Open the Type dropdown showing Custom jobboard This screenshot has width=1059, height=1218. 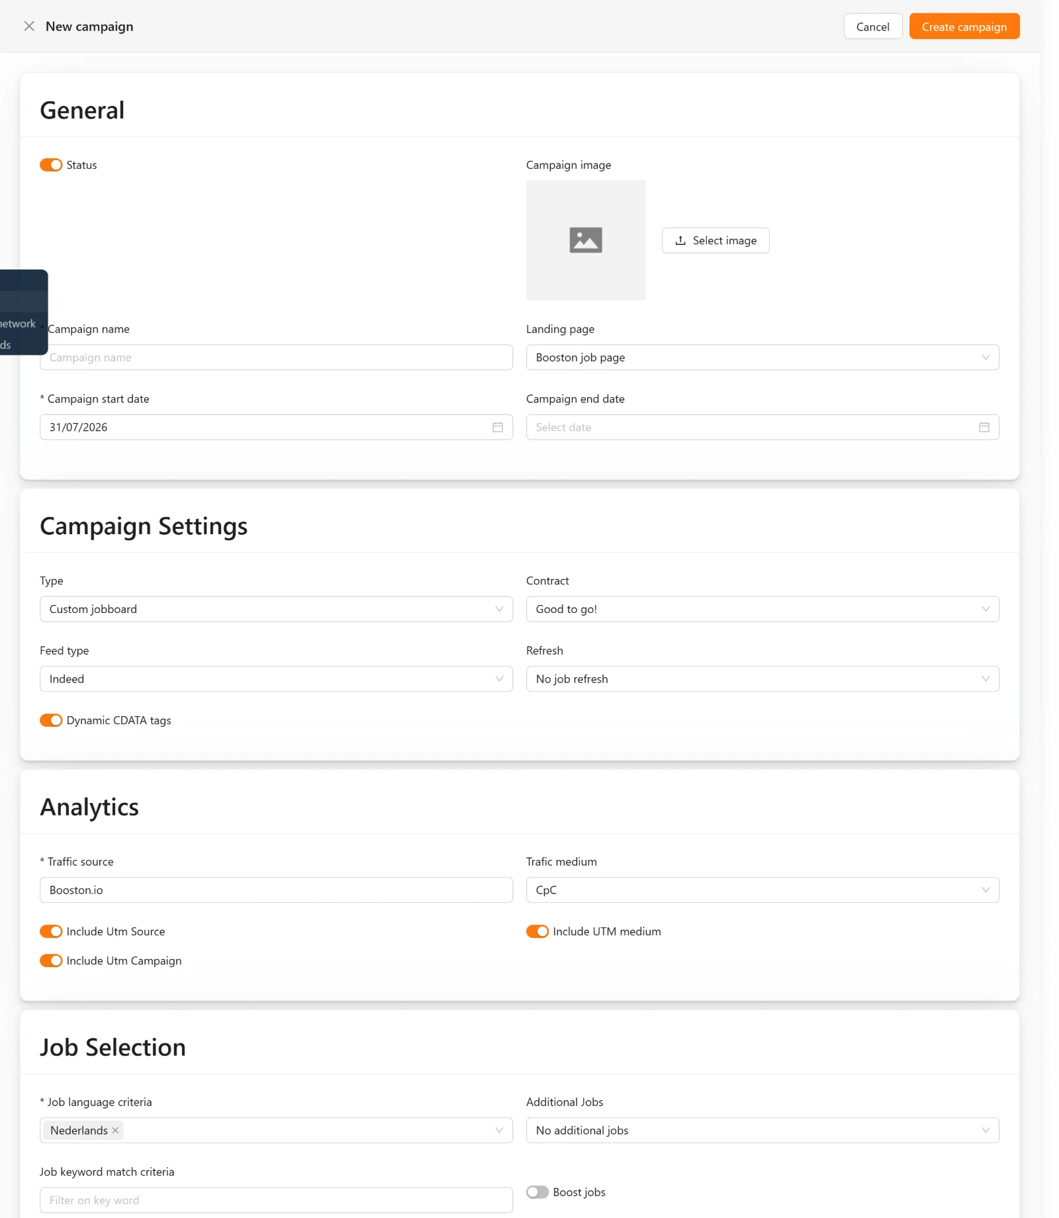click(276, 609)
